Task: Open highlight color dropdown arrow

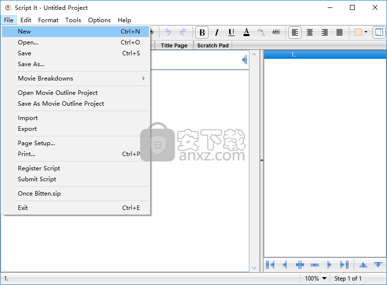Action: tap(366, 32)
